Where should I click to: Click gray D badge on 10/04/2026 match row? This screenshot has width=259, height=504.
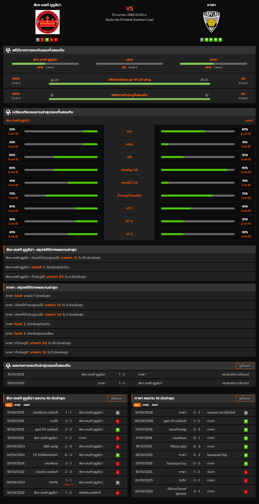coord(246,413)
